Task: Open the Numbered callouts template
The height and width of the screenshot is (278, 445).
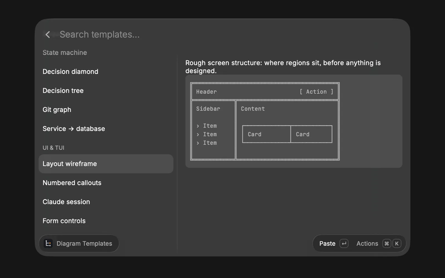Action: (x=106, y=183)
